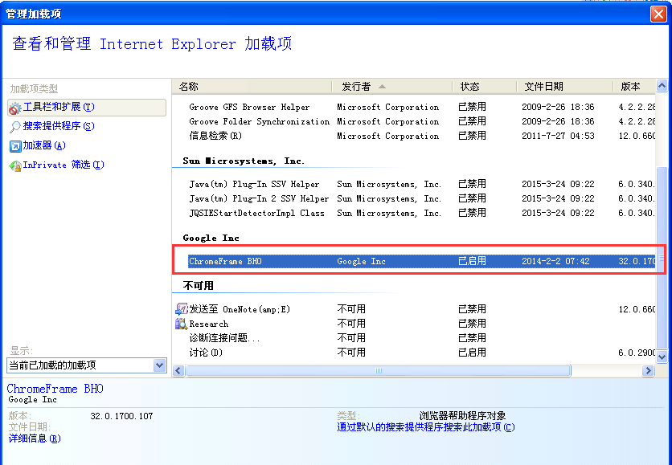The image size is (672, 465).
Task: Sort list by 名称 column header
Action: pyautogui.click(x=252, y=87)
